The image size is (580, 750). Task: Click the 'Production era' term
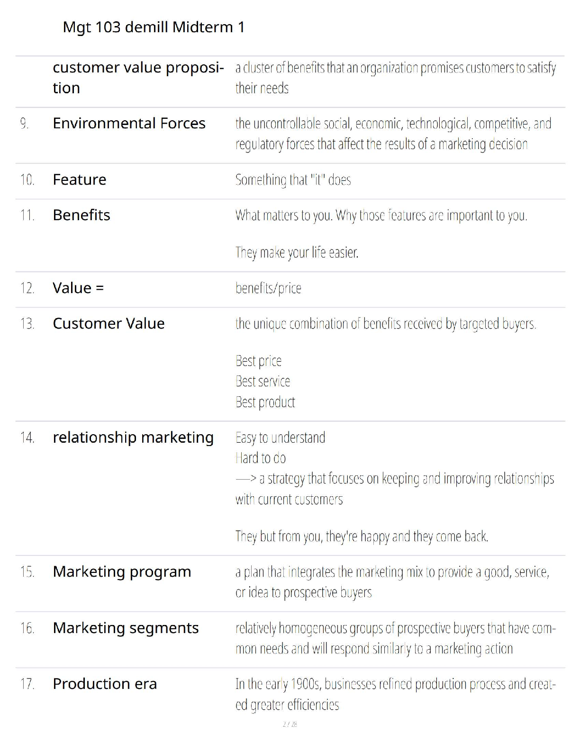click(105, 684)
